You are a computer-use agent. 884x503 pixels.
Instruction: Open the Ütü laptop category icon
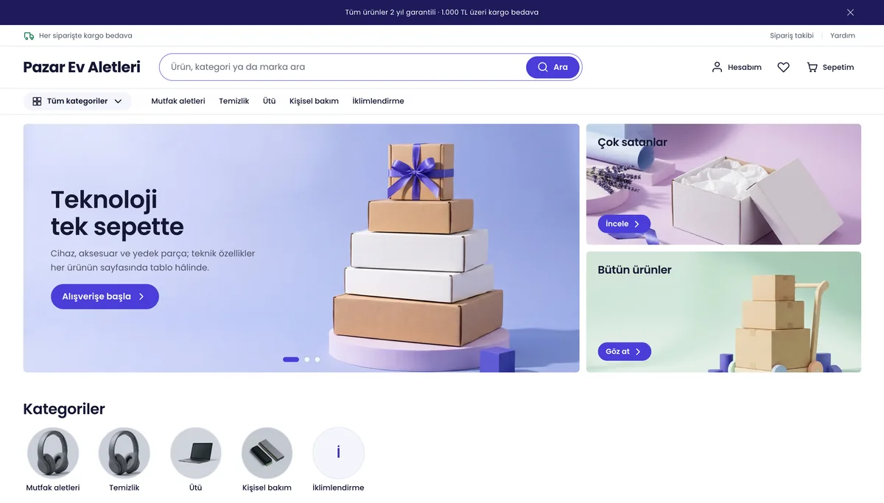(196, 453)
